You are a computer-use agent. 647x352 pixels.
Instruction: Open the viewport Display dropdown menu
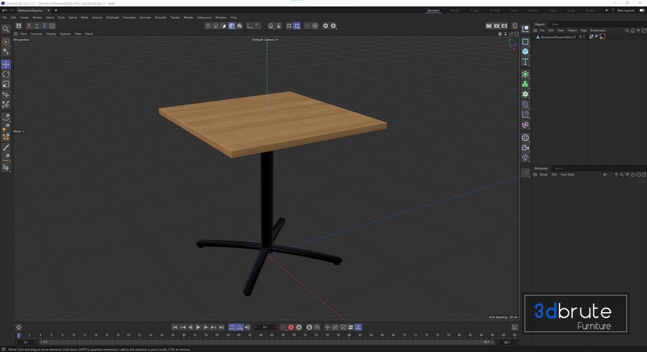click(51, 34)
